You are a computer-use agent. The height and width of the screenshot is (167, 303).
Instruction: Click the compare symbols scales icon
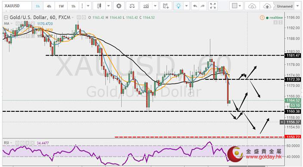click(x=132, y=6)
